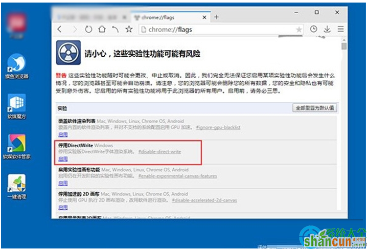Select the 软媒魔方 desktop shortcut
Image resolution: width=368 pixels, height=250 pixels.
click(17, 106)
